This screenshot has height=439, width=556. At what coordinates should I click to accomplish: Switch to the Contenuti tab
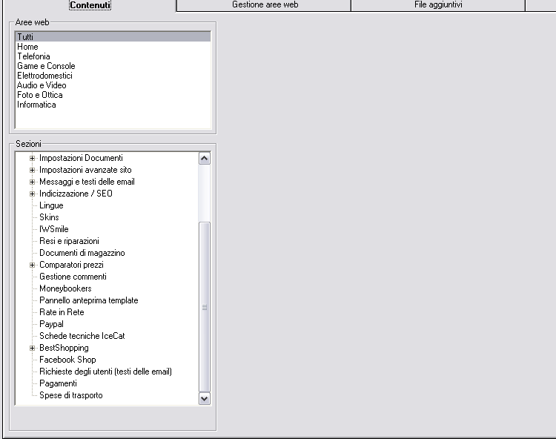(90, 5)
